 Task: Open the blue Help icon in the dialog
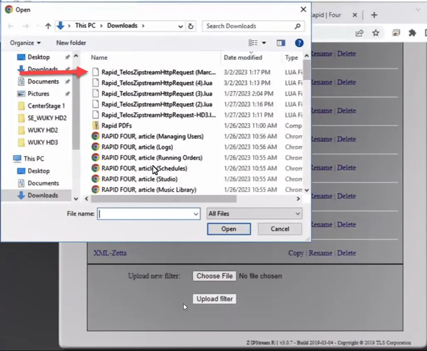pos(299,43)
